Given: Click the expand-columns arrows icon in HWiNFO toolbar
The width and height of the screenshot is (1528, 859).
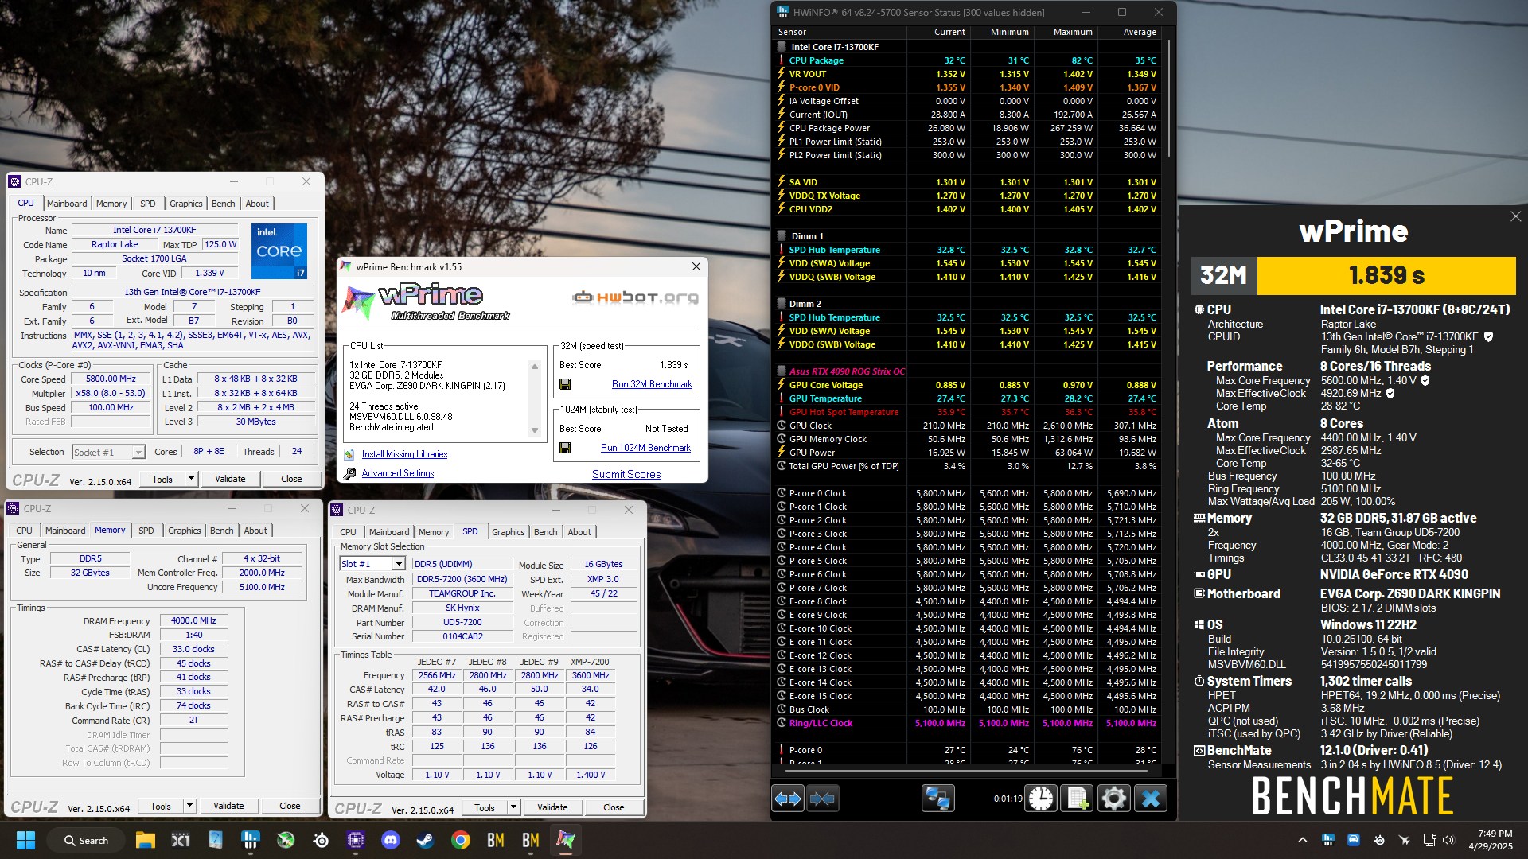Looking at the screenshot, I should point(788,799).
